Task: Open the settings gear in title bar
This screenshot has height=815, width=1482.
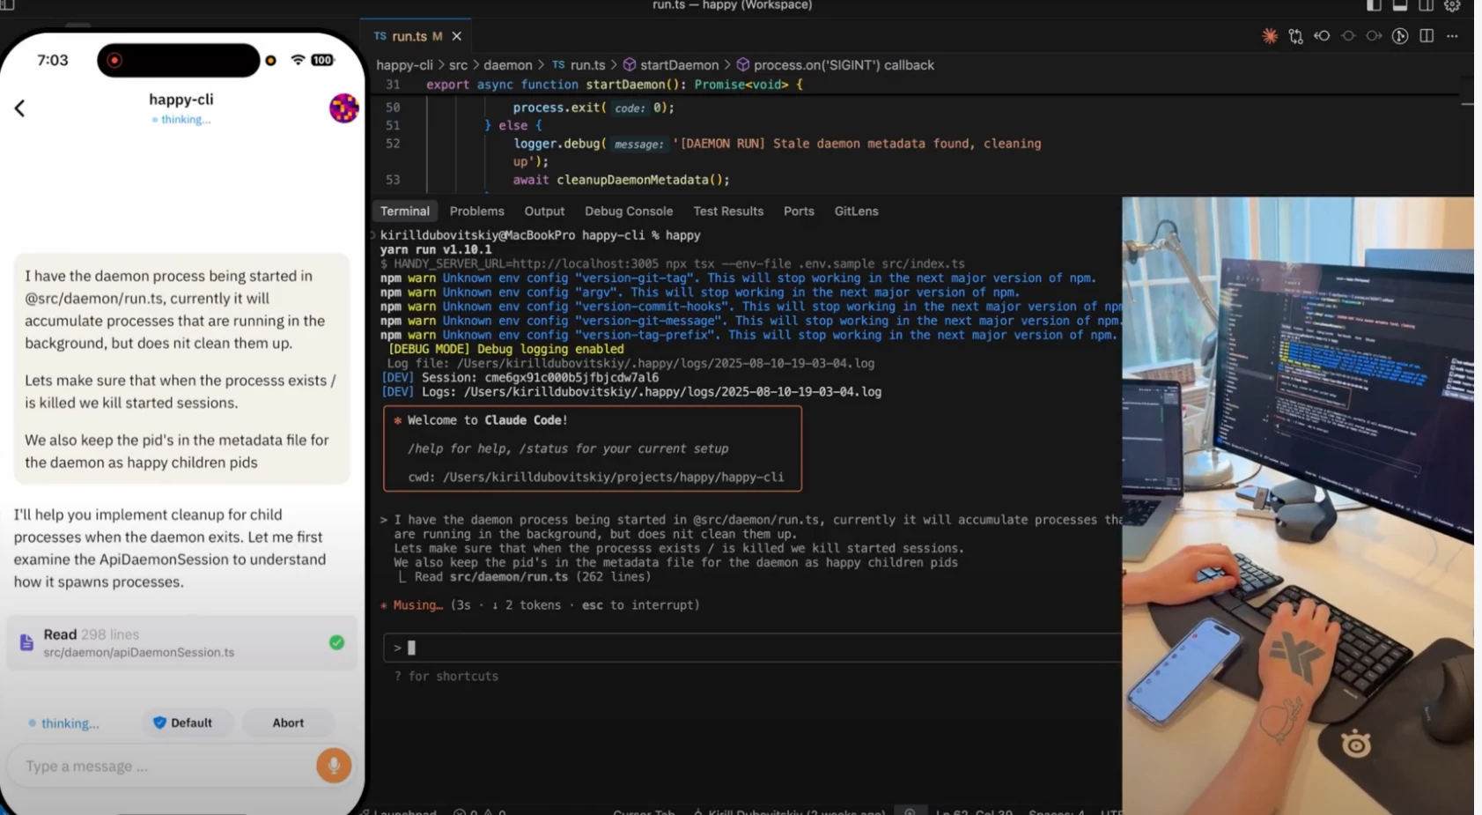Action: (x=1452, y=6)
